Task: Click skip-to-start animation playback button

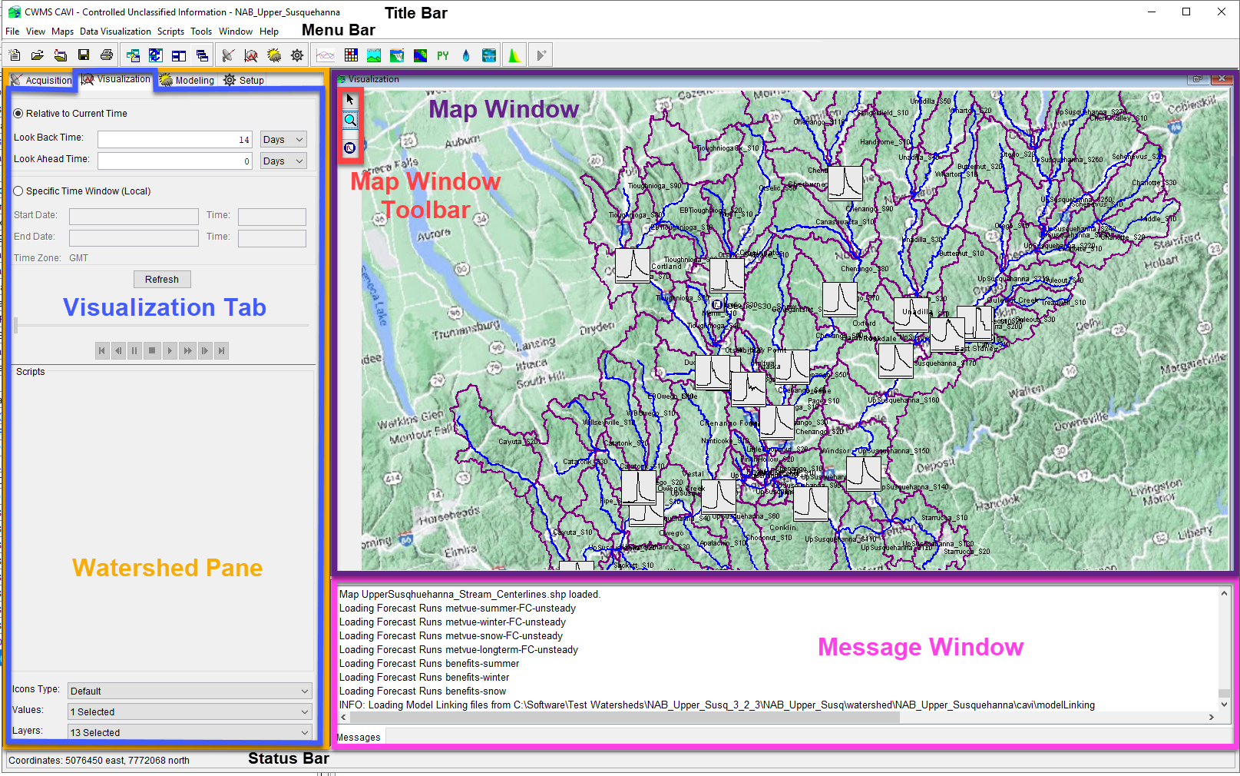Action: (102, 351)
